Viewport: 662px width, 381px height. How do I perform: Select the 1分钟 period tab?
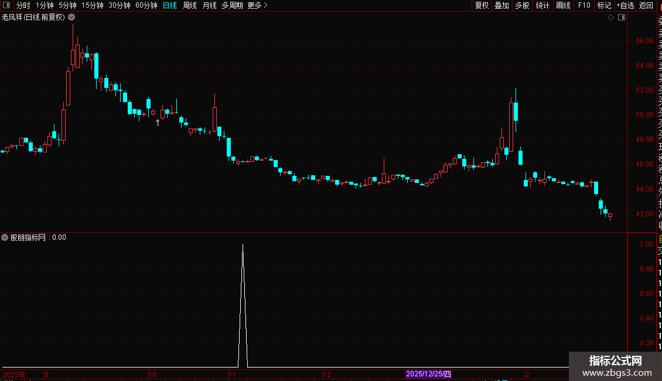(x=45, y=5)
